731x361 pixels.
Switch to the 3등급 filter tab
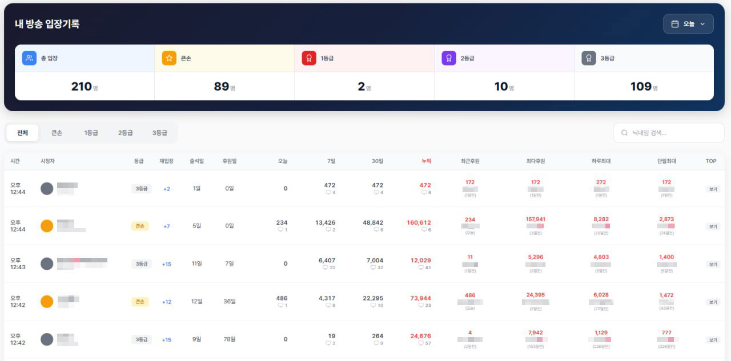click(159, 132)
